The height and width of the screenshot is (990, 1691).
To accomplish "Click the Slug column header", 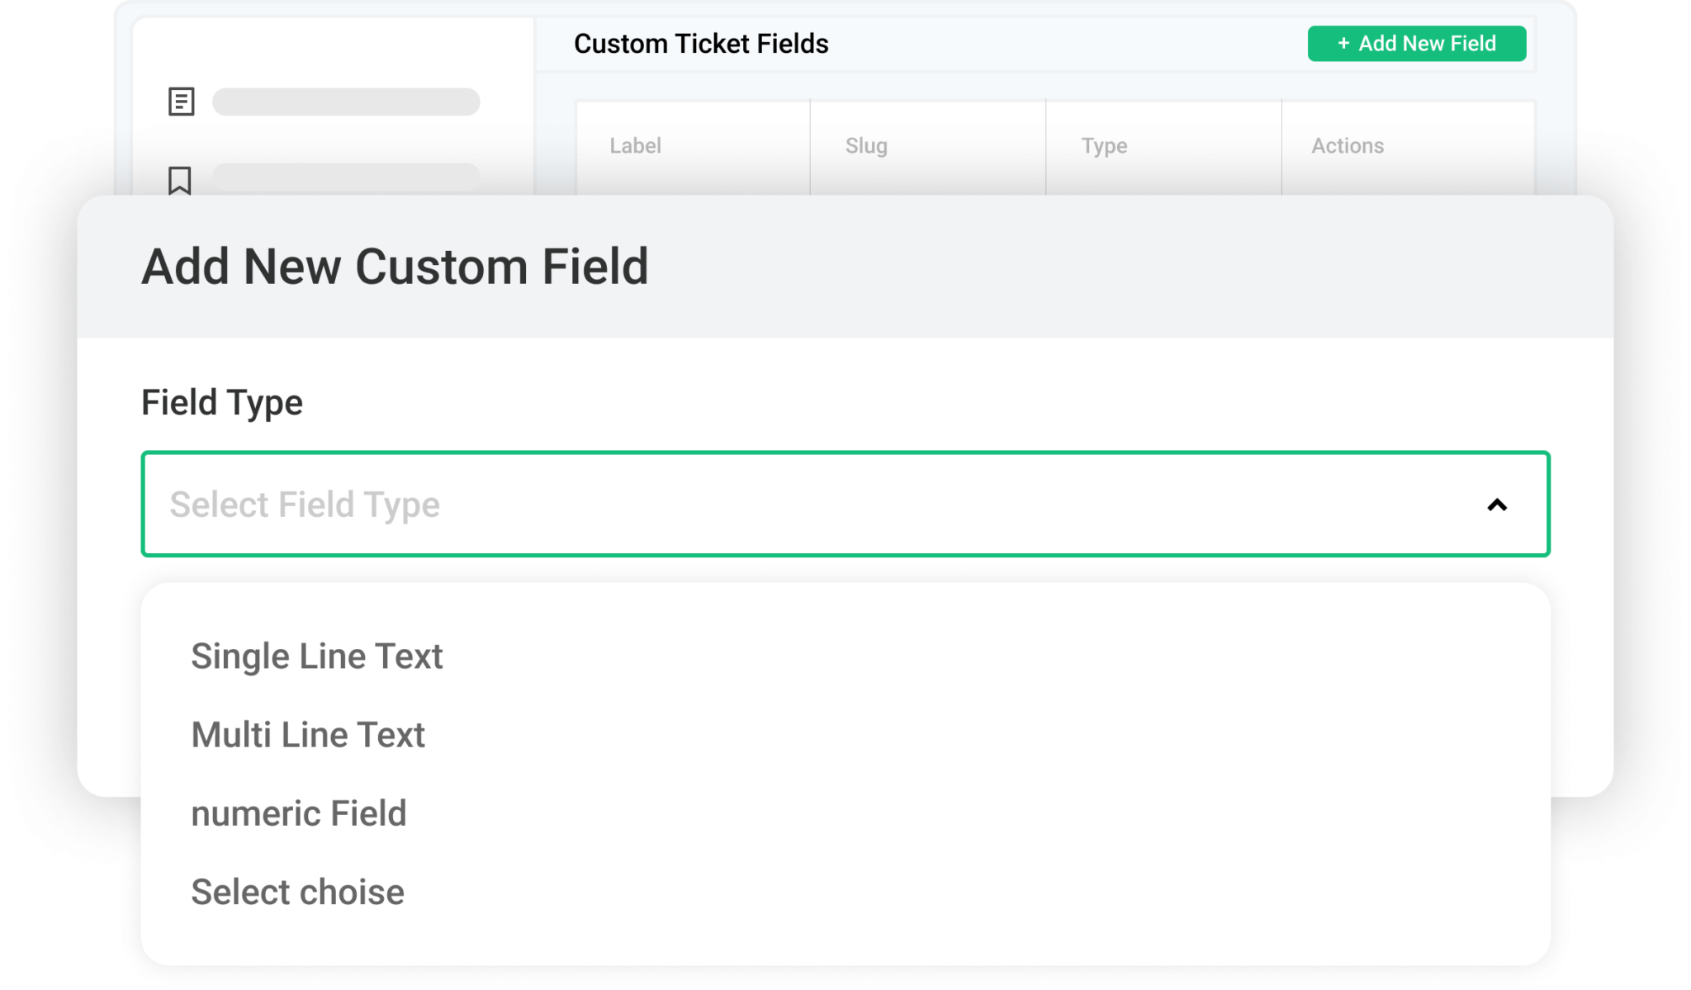I will pos(866,145).
